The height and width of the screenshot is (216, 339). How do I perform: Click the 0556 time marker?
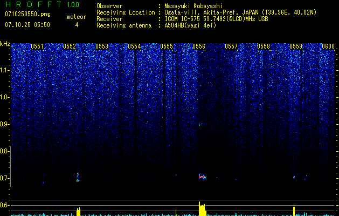point(199,46)
